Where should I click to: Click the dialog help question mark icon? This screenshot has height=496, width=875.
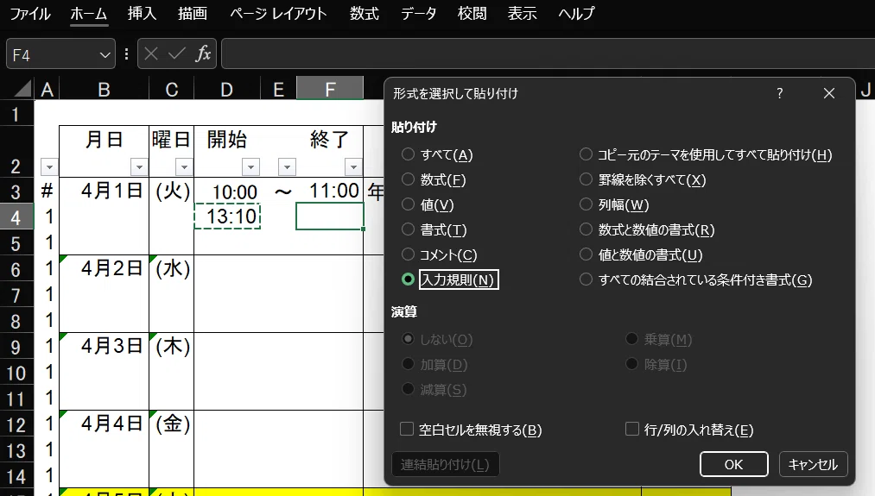point(780,93)
